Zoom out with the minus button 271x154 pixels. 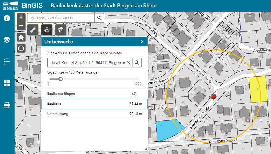21,25
